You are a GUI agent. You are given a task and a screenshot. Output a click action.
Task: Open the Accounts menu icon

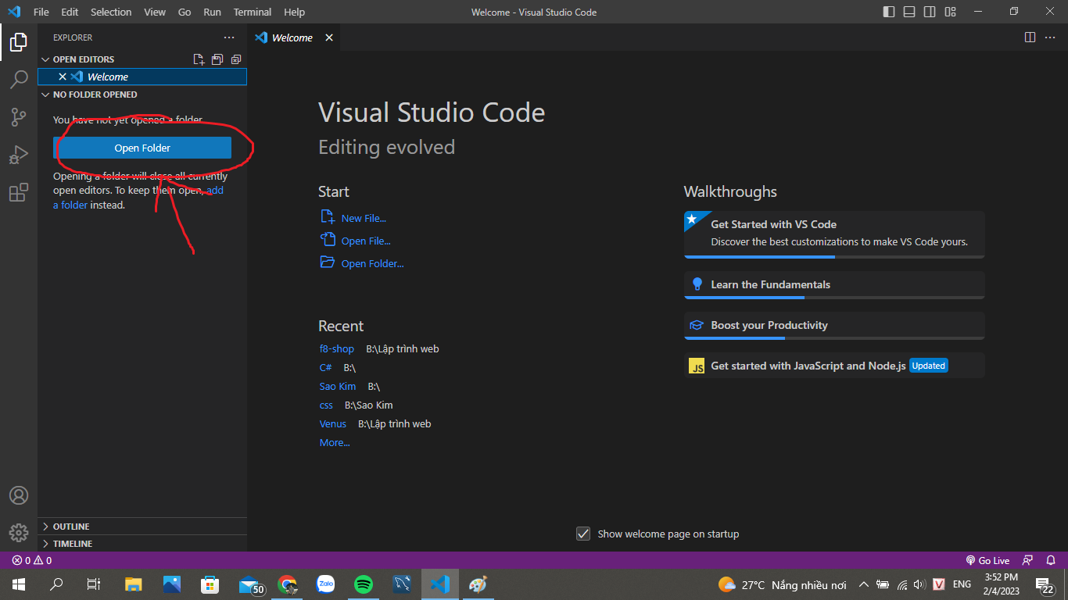click(18, 495)
